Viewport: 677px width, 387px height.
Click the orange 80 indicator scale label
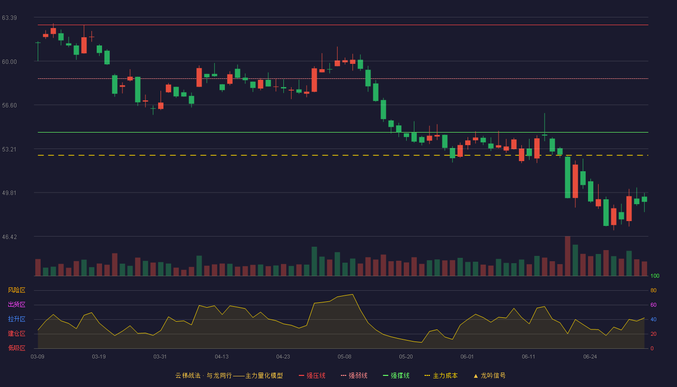(x=653, y=290)
